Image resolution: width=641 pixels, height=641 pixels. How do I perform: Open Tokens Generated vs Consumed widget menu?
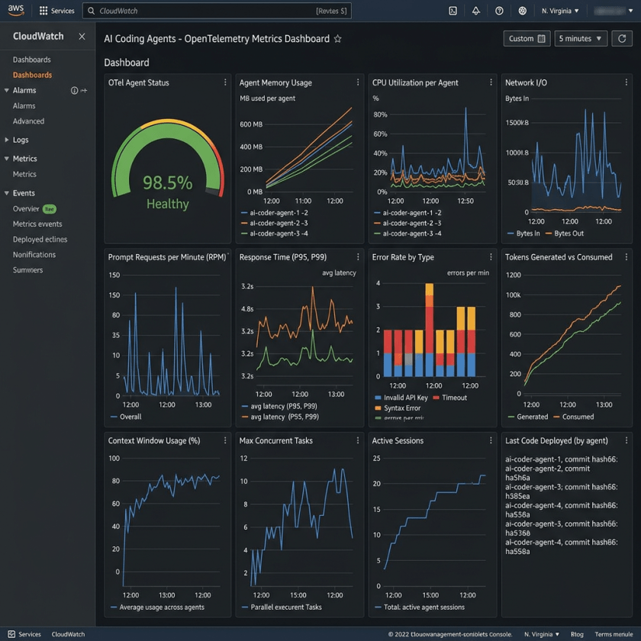(626, 256)
